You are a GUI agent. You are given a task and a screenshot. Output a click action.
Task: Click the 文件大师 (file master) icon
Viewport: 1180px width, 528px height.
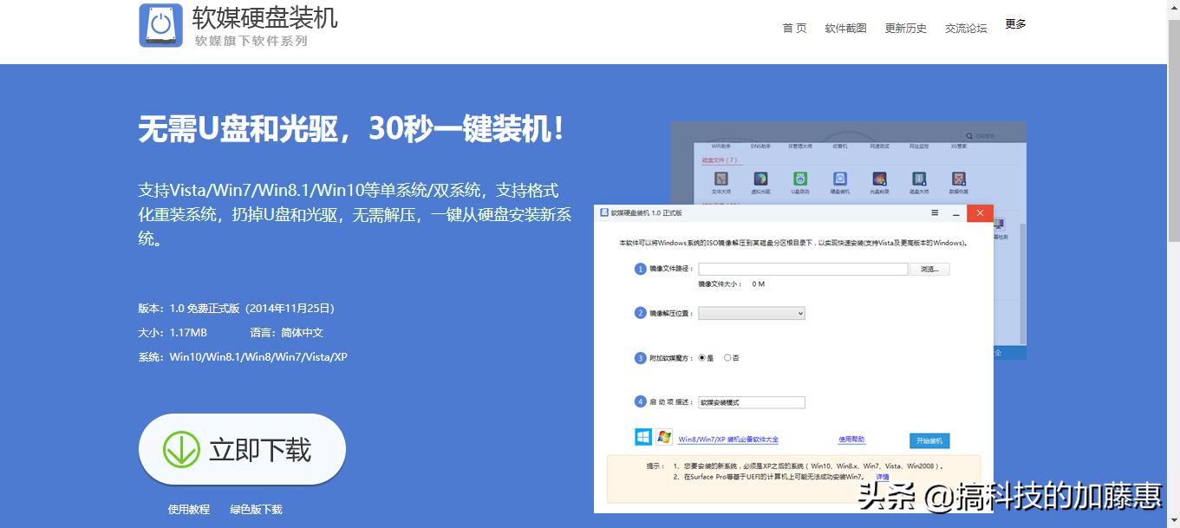coord(721,179)
